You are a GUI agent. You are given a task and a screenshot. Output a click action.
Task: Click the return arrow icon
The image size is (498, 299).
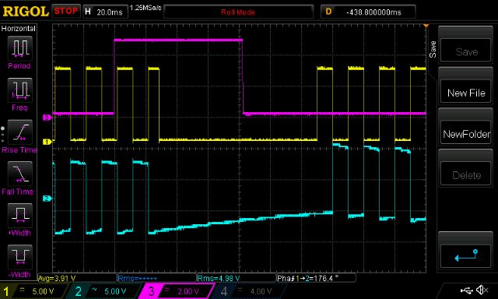point(466,255)
